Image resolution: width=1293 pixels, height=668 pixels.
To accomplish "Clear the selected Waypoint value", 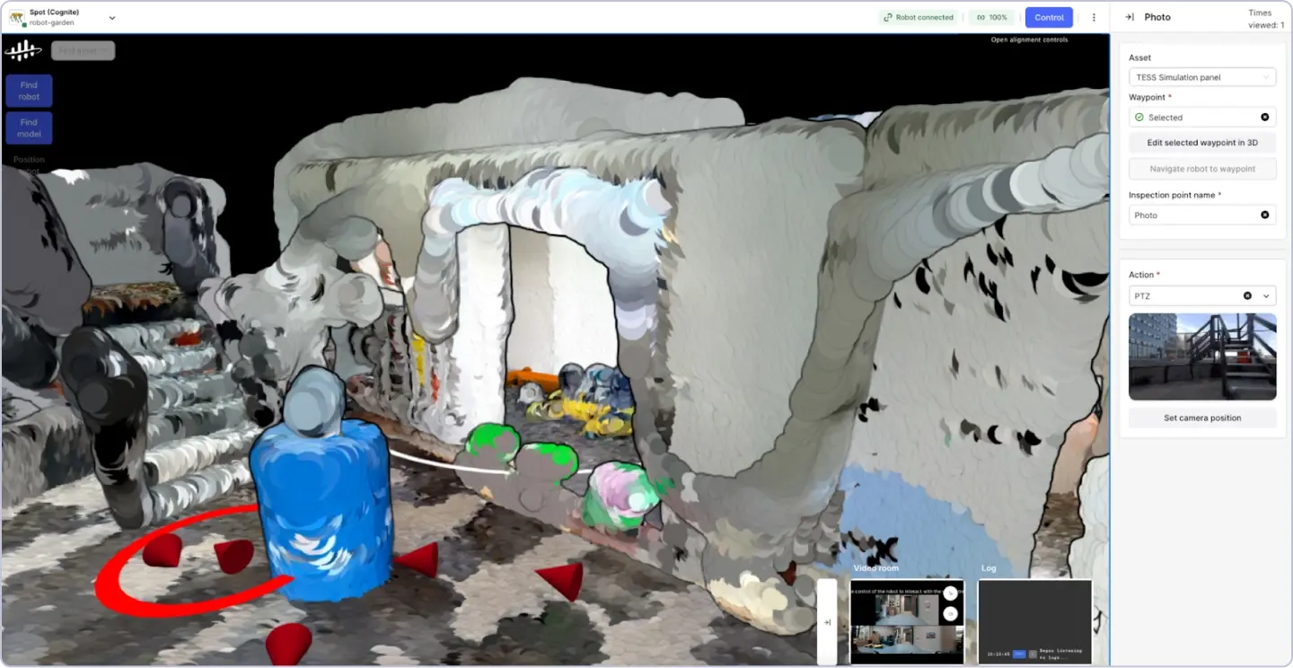I will pyautogui.click(x=1265, y=118).
